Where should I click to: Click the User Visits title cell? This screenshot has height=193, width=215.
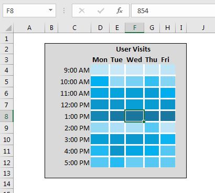pyautogui.click(x=133, y=49)
